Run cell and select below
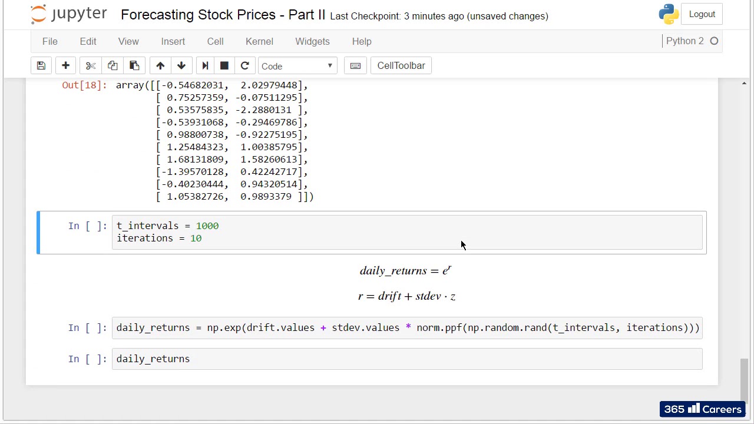754x424 pixels. 205,66
